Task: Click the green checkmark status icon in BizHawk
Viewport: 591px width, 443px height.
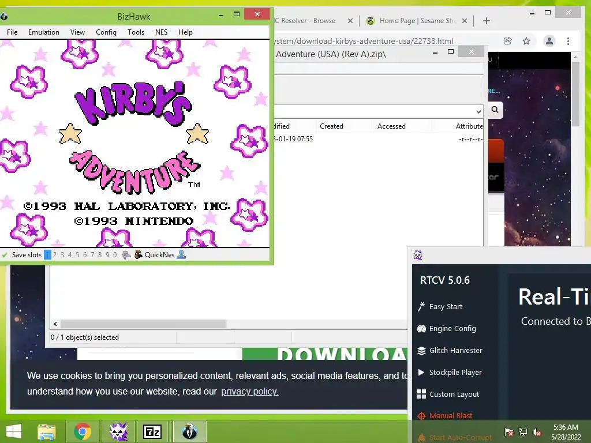Action: coord(5,255)
